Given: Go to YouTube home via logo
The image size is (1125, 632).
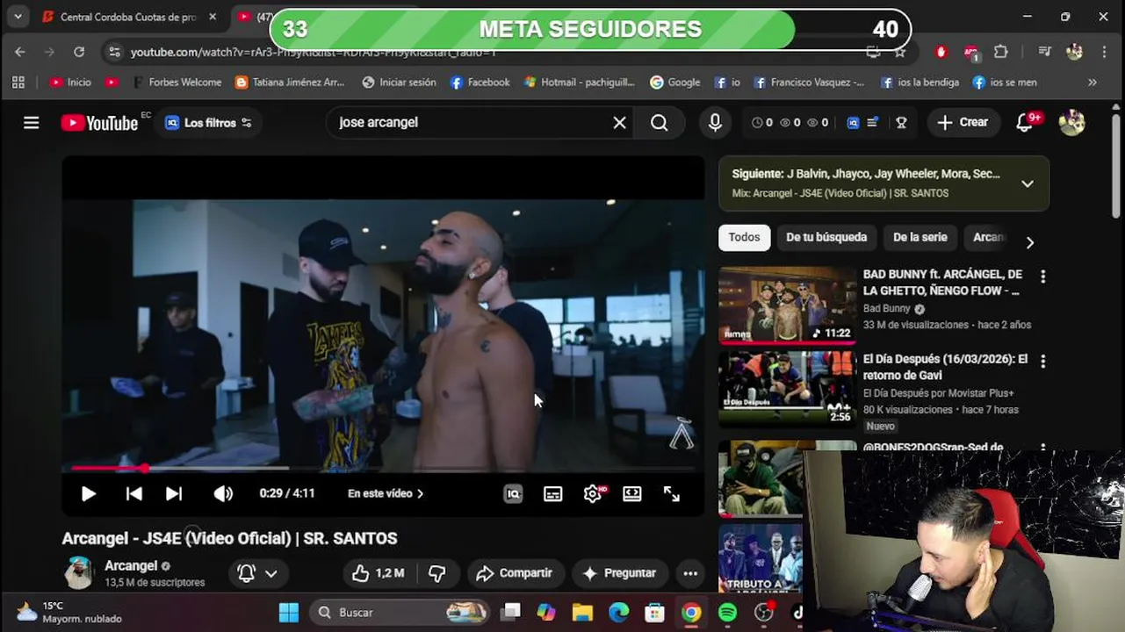Looking at the screenshot, I should click(100, 123).
